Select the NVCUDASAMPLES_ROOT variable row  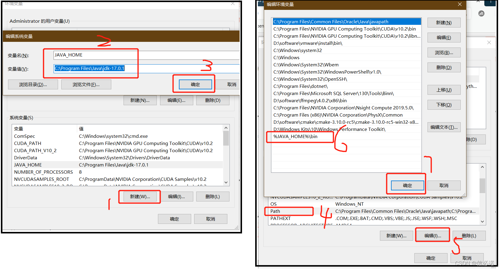[x=118, y=179]
